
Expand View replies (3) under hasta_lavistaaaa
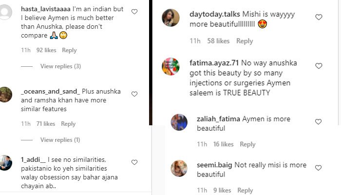tap(60, 66)
